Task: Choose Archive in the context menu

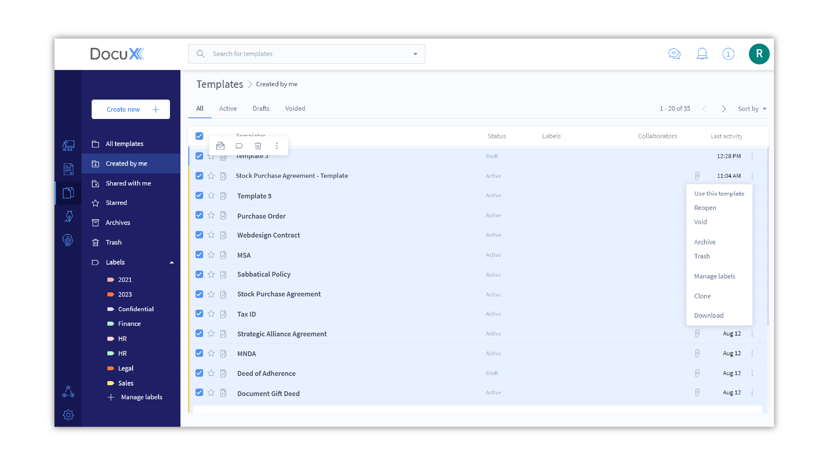Action: click(x=705, y=242)
